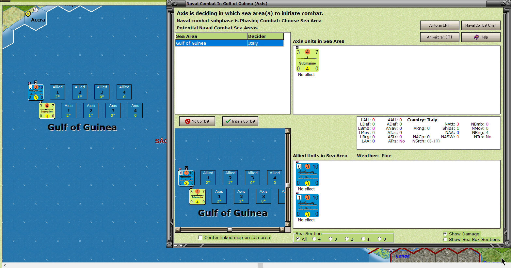The image size is (511, 268).
Task: Select the All sea section radio button
Action: coord(298,239)
